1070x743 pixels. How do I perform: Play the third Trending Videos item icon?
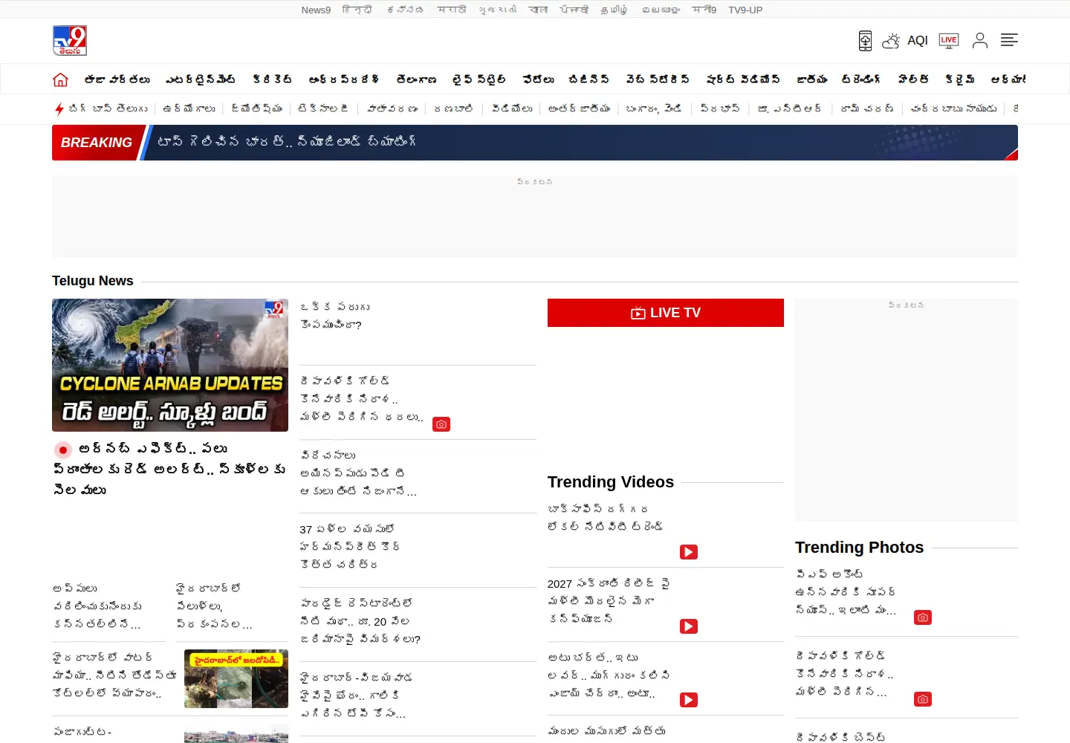(x=689, y=700)
